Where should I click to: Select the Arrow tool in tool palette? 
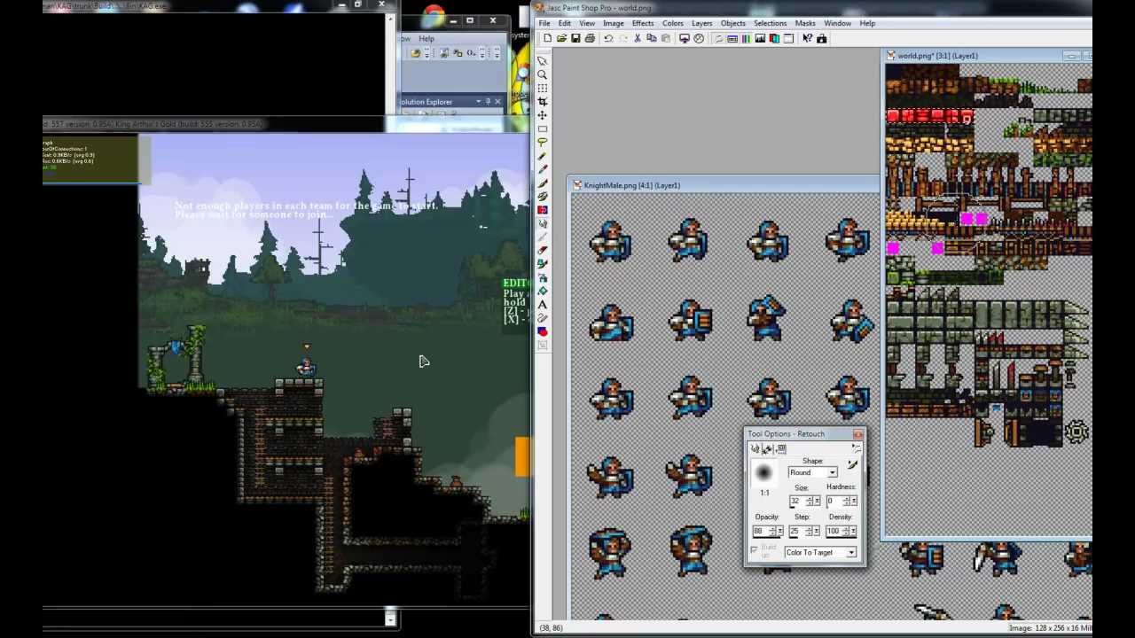coord(543,61)
